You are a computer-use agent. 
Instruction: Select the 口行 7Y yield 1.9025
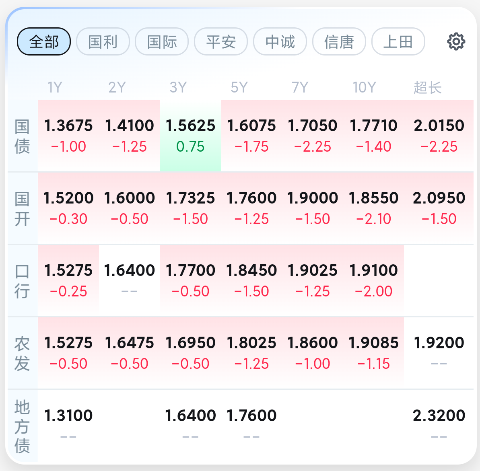(x=313, y=281)
